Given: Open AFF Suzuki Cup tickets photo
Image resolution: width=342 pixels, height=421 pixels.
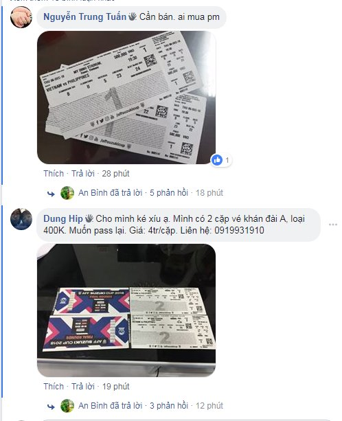Looking at the screenshot, I should tap(126, 310).
